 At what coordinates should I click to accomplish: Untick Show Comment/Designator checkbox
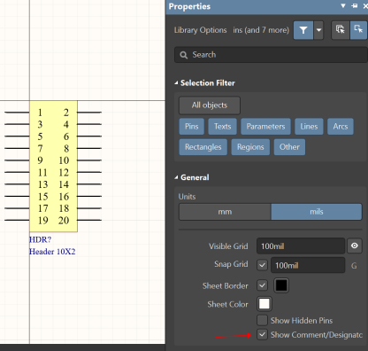(x=262, y=335)
